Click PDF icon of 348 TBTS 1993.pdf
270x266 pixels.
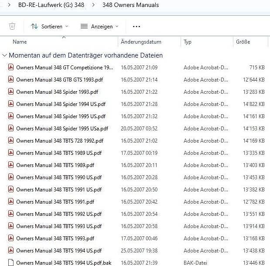coord(11,238)
